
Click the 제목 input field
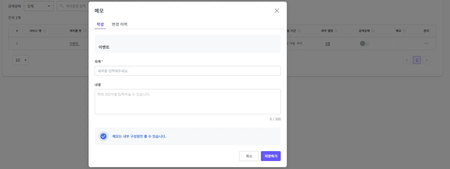187,71
